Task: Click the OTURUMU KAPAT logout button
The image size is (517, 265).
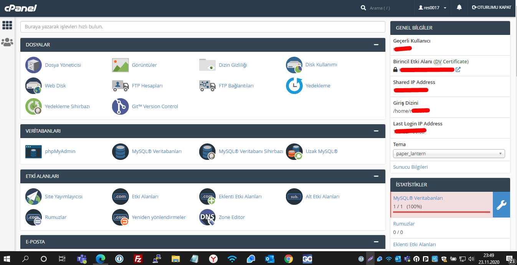Action: pyautogui.click(x=492, y=8)
